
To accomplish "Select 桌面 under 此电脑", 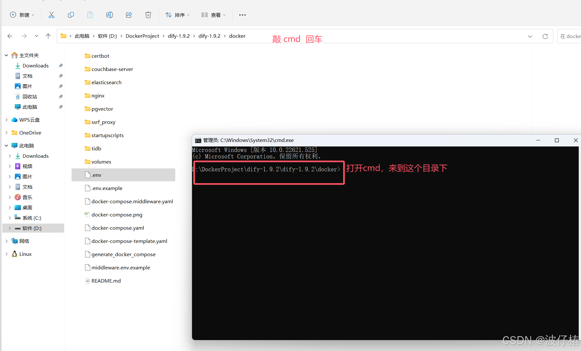I will point(27,207).
